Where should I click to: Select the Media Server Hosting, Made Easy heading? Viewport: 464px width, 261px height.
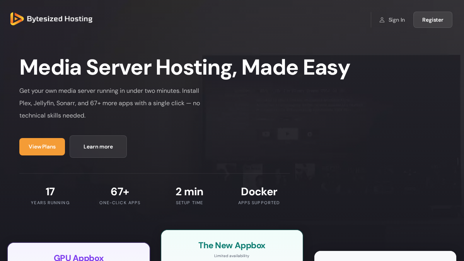click(x=185, y=67)
